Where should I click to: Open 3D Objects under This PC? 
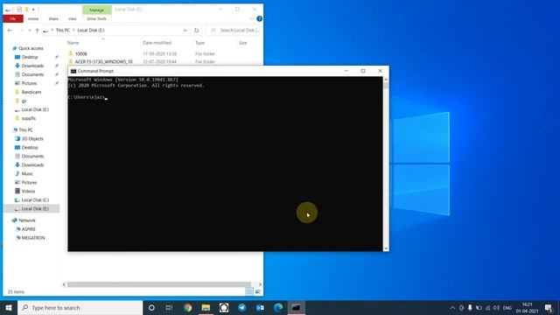pyautogui.click(x=32, y=138)
